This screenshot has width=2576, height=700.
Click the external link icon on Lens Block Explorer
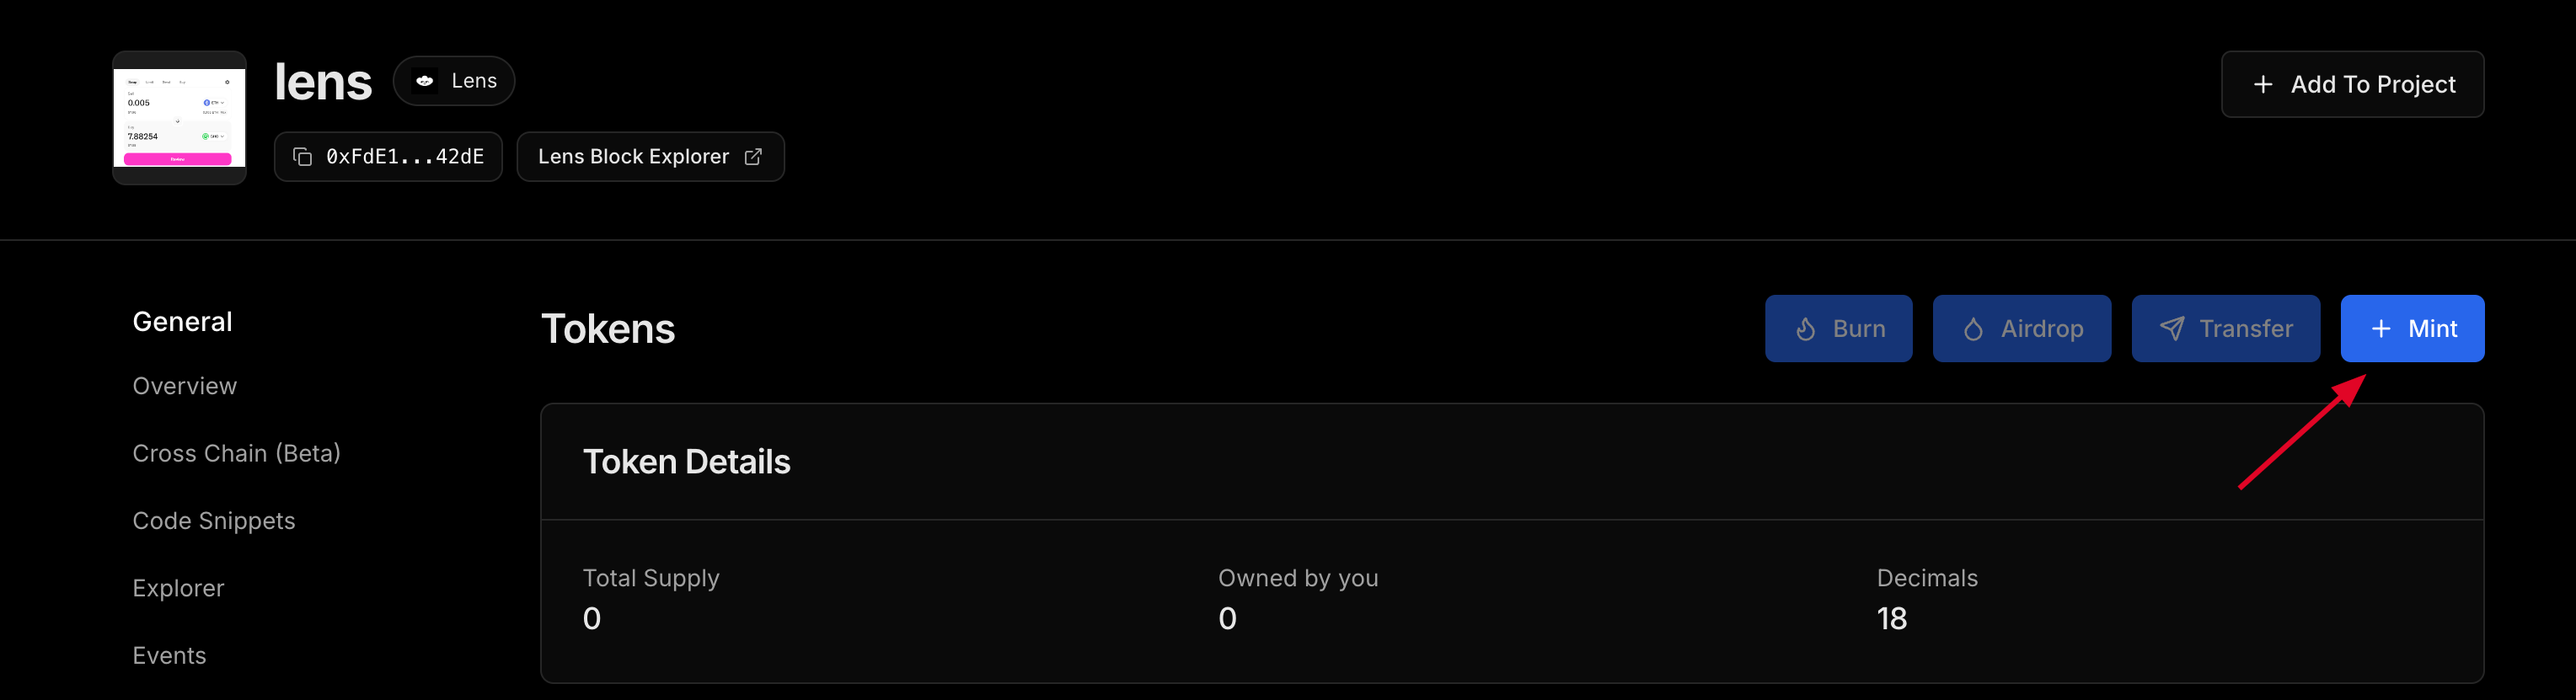click(x=753, y=157)
